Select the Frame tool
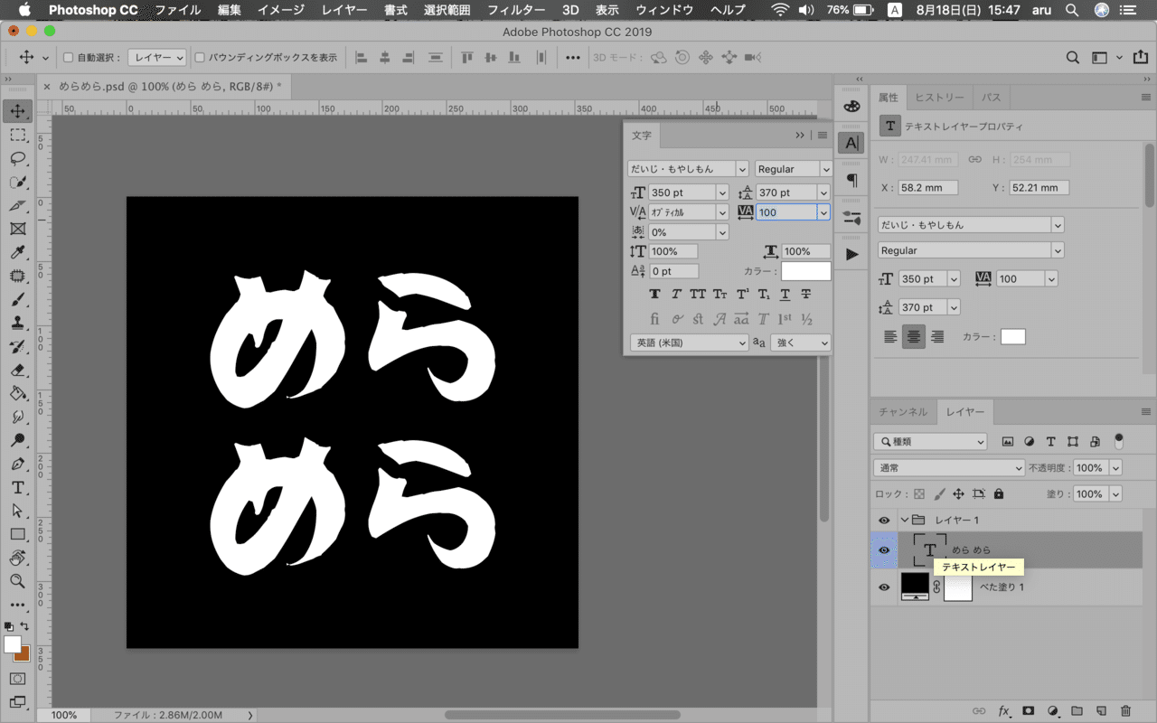This screenshot has height=723, width=1157. (17, 229)
